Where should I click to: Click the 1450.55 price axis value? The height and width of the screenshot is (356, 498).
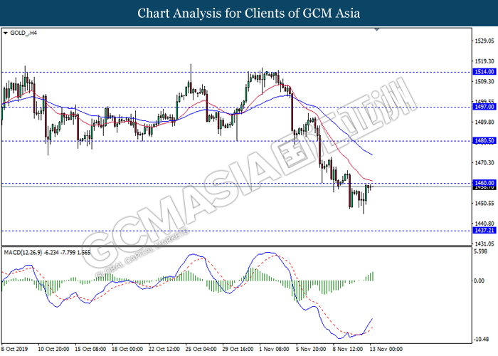click(484, 203)
